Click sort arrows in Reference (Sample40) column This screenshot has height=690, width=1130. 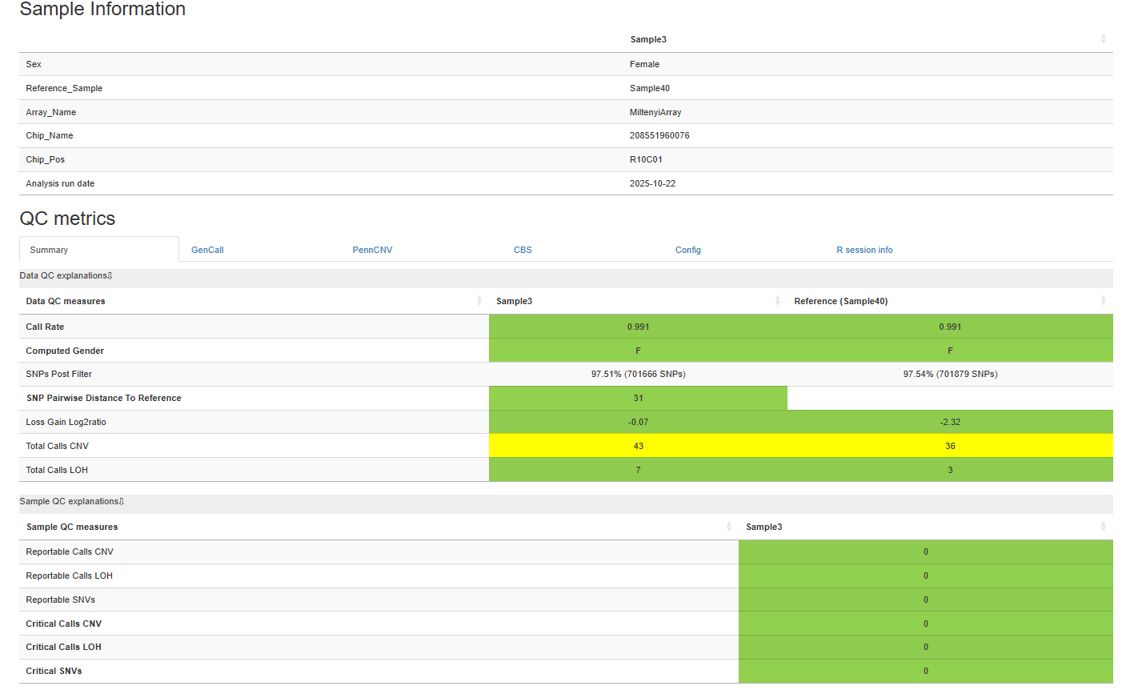tap(1103, 301)
